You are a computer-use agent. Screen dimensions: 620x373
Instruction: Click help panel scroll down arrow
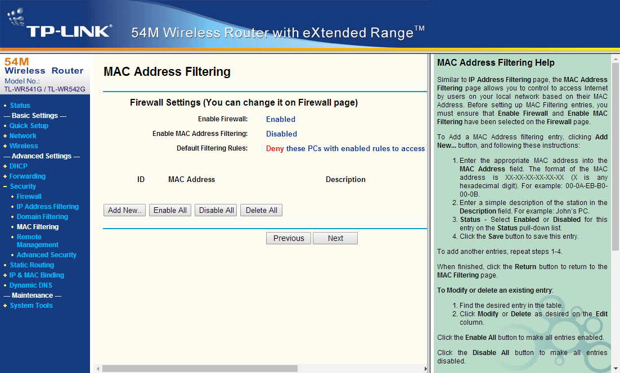(x=615, y=369)
